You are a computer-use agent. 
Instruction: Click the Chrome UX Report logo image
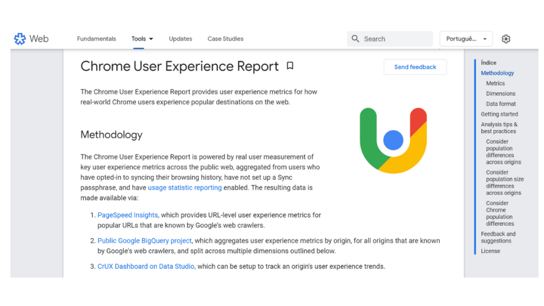(393, 140)
